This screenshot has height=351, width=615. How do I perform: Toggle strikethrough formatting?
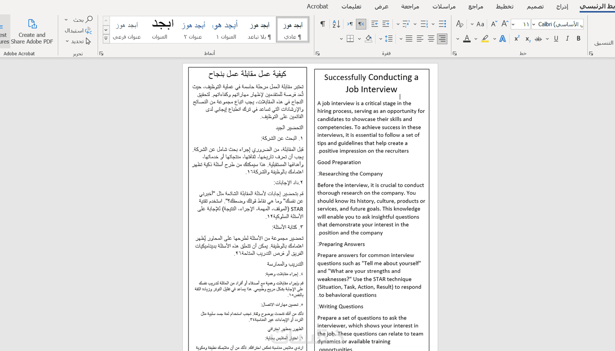pos(538,39)
